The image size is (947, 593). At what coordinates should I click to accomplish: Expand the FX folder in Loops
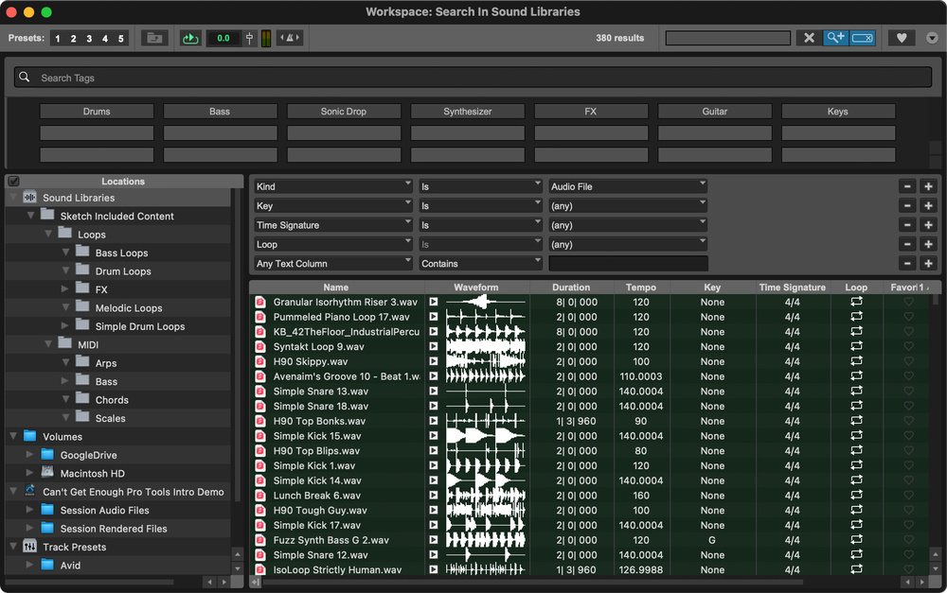(x=65, y=289)
